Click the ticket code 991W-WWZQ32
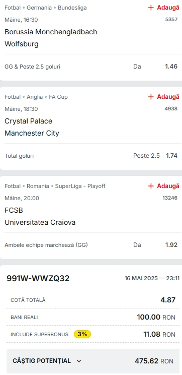Viewport: 182px width, 375px height. point(38,278)
